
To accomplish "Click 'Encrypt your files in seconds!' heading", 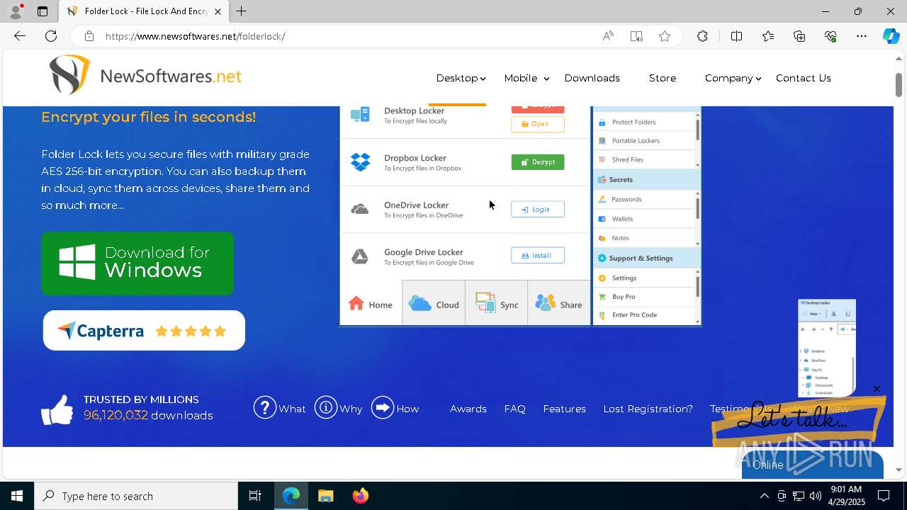I will pyautogui.click(x=149, y=117).
